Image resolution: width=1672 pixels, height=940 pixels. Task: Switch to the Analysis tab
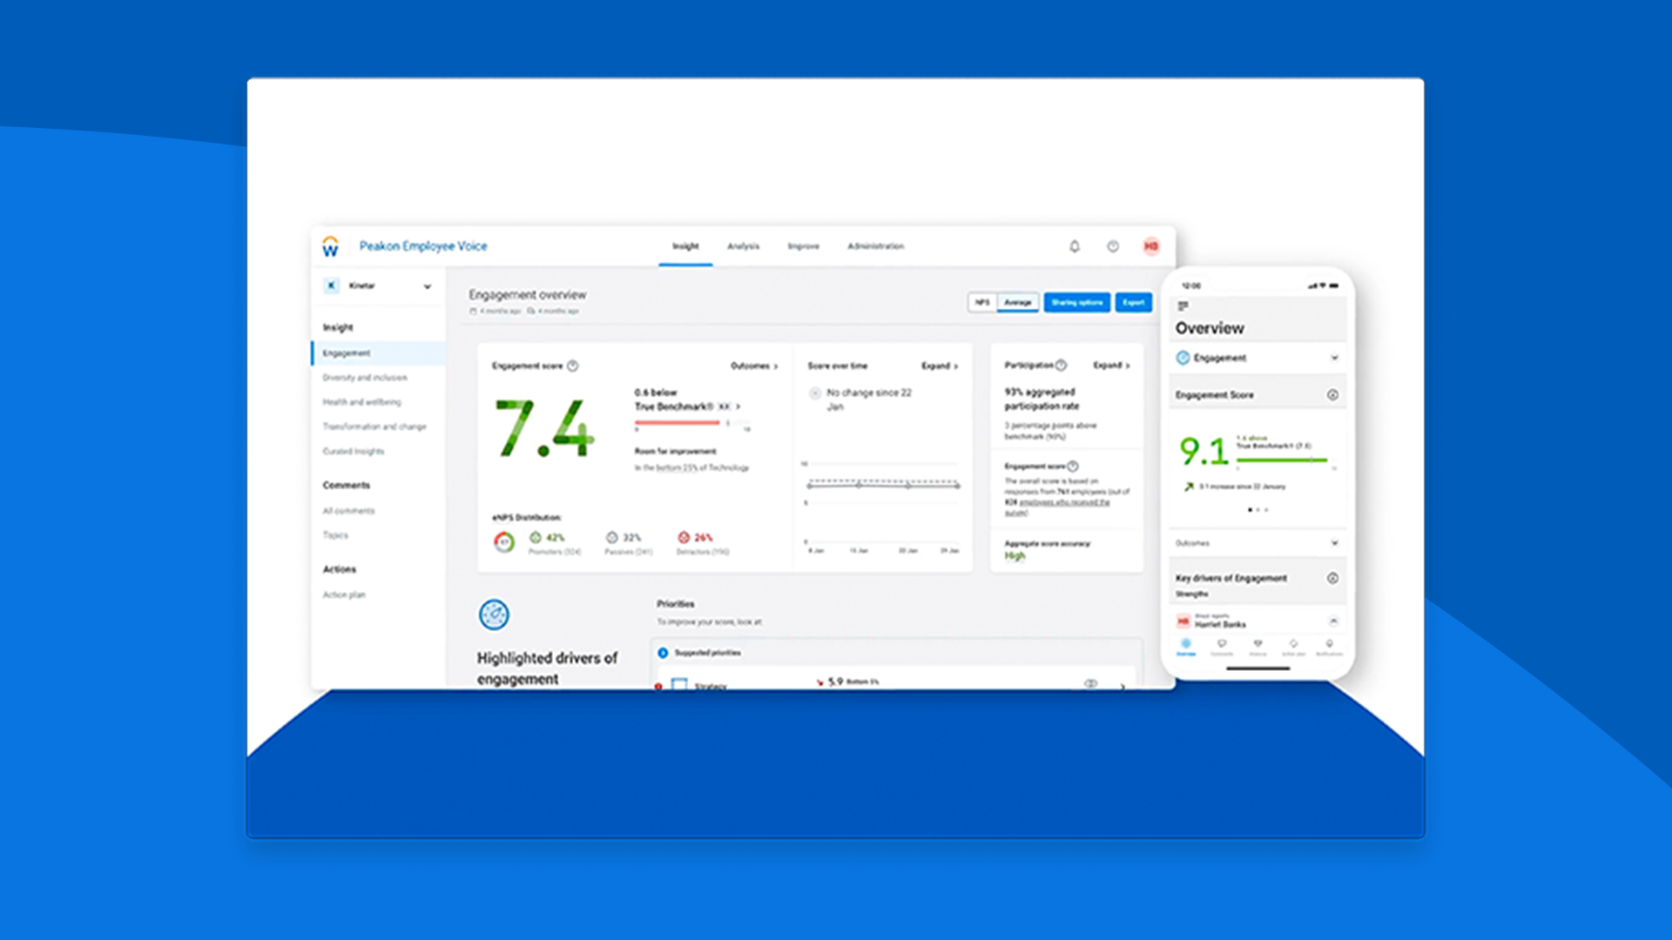745,246
